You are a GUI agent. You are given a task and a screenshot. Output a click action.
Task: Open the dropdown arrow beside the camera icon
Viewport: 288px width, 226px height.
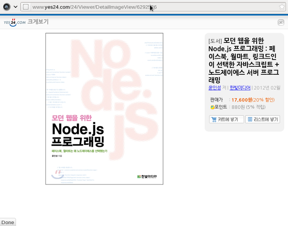tap(16, 7)
